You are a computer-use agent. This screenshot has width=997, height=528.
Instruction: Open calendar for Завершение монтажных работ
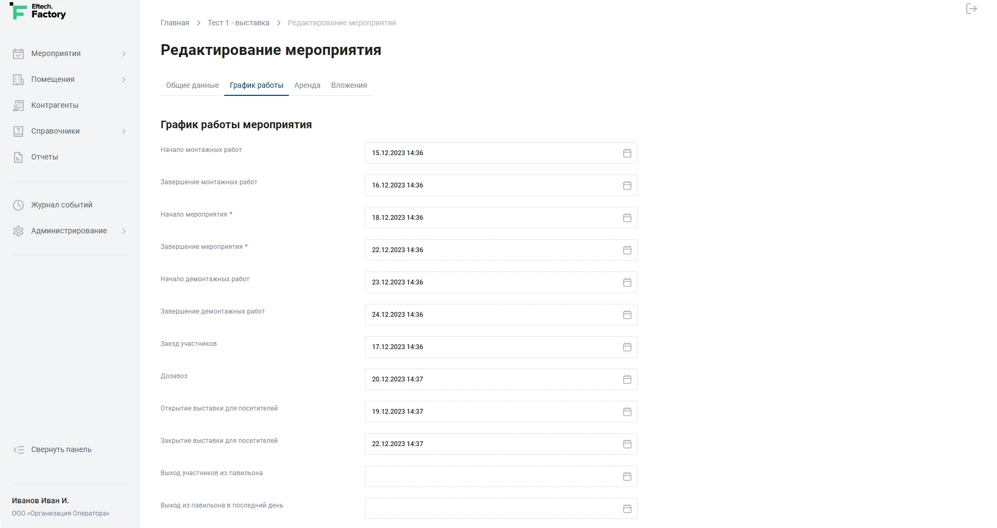coord(627,185)
